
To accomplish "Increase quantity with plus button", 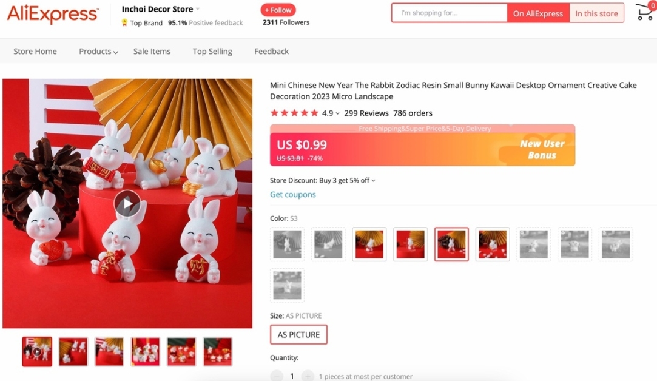I will pyautogui.click(x=308, y=376).
